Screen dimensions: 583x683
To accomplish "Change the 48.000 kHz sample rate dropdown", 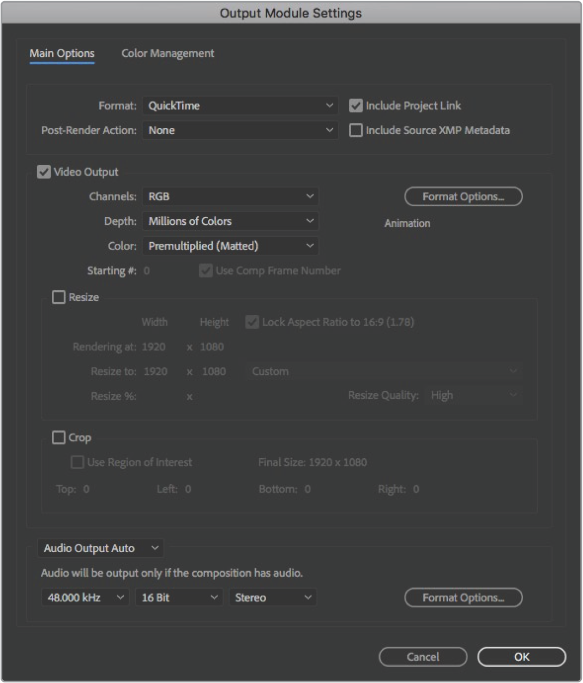I will coord(85,598).
